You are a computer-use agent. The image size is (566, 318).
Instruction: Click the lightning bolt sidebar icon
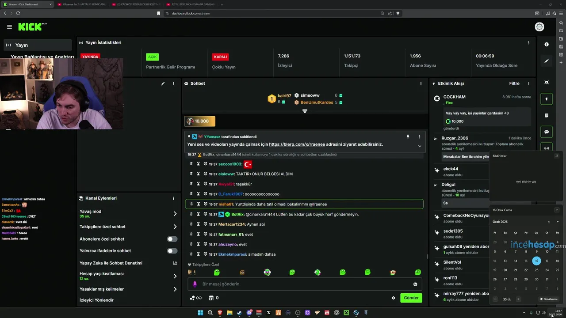click(x=547, y=99)
